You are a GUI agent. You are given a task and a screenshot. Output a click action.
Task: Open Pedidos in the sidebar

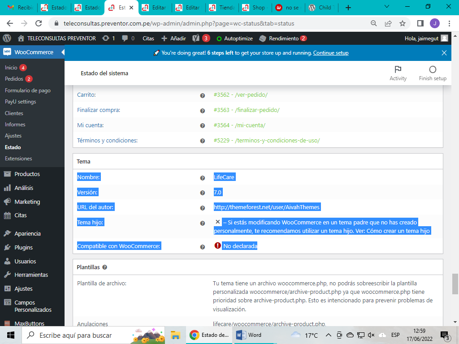[x=14, y=79]
